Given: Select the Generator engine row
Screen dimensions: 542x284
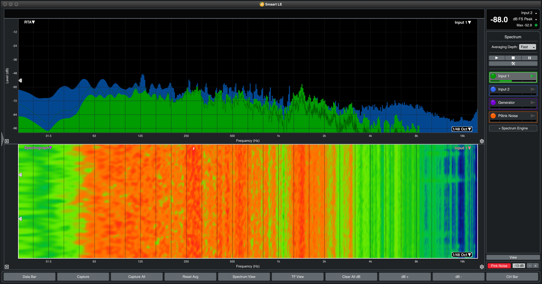Looking at the screenshot, I should point(513,104).
